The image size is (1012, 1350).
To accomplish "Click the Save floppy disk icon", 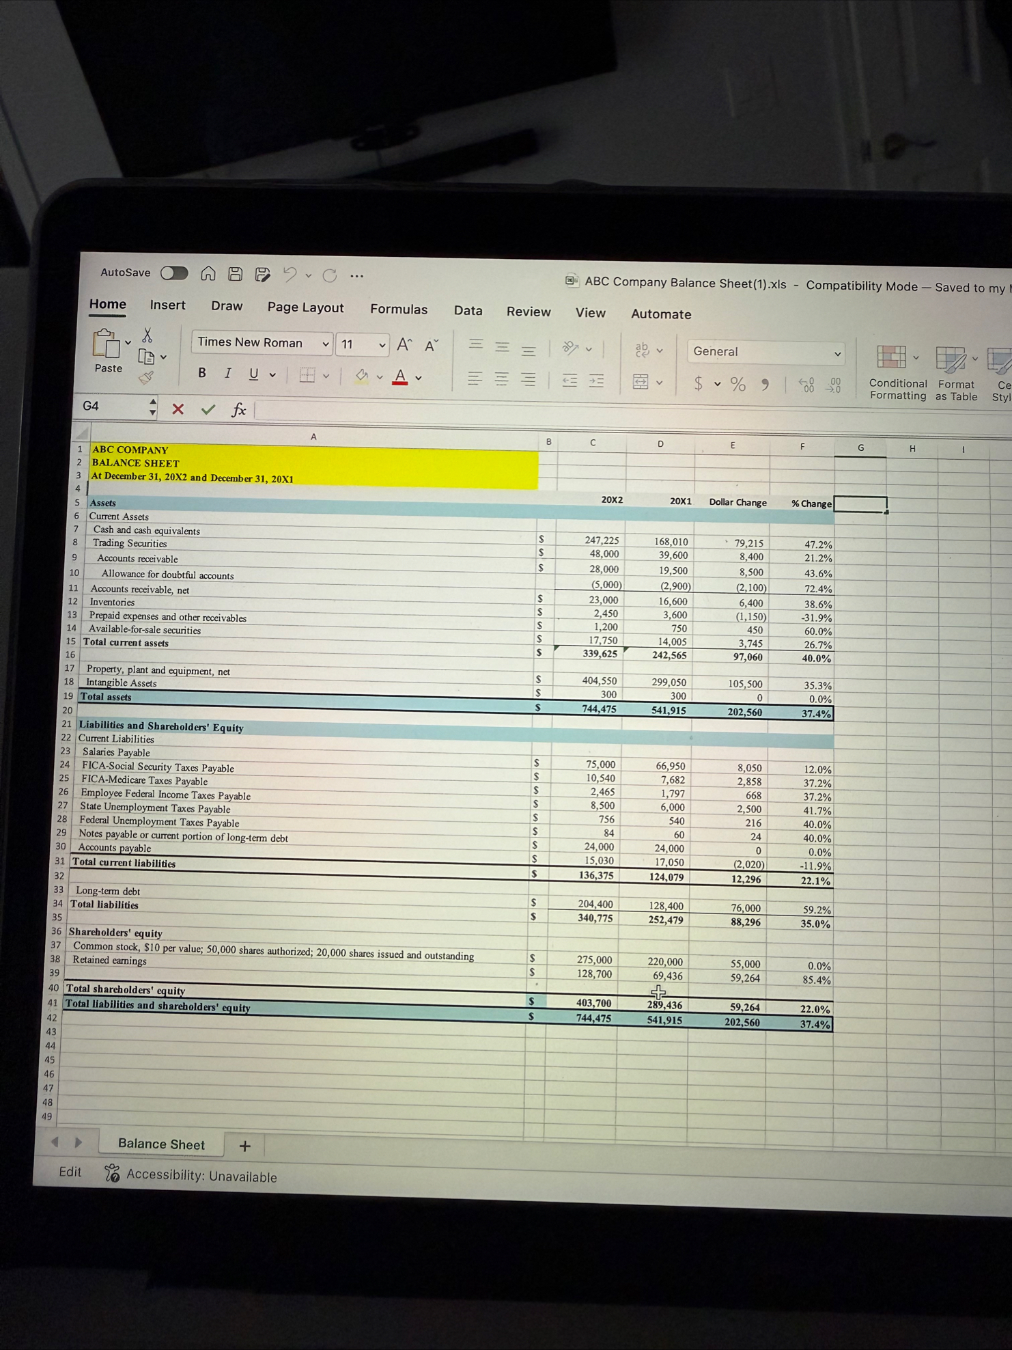I will [x=235, y=275].
